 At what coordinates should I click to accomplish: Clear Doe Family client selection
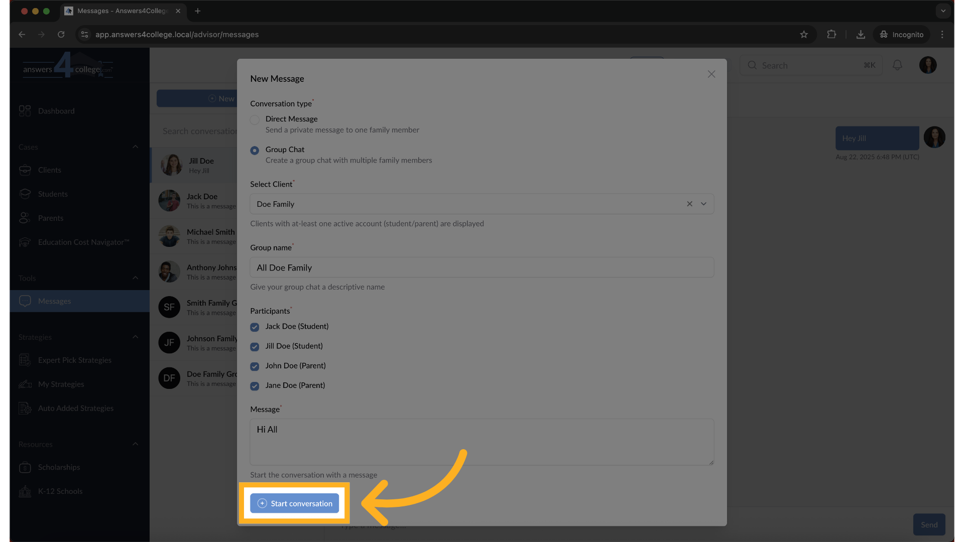[x=689, y=204]
